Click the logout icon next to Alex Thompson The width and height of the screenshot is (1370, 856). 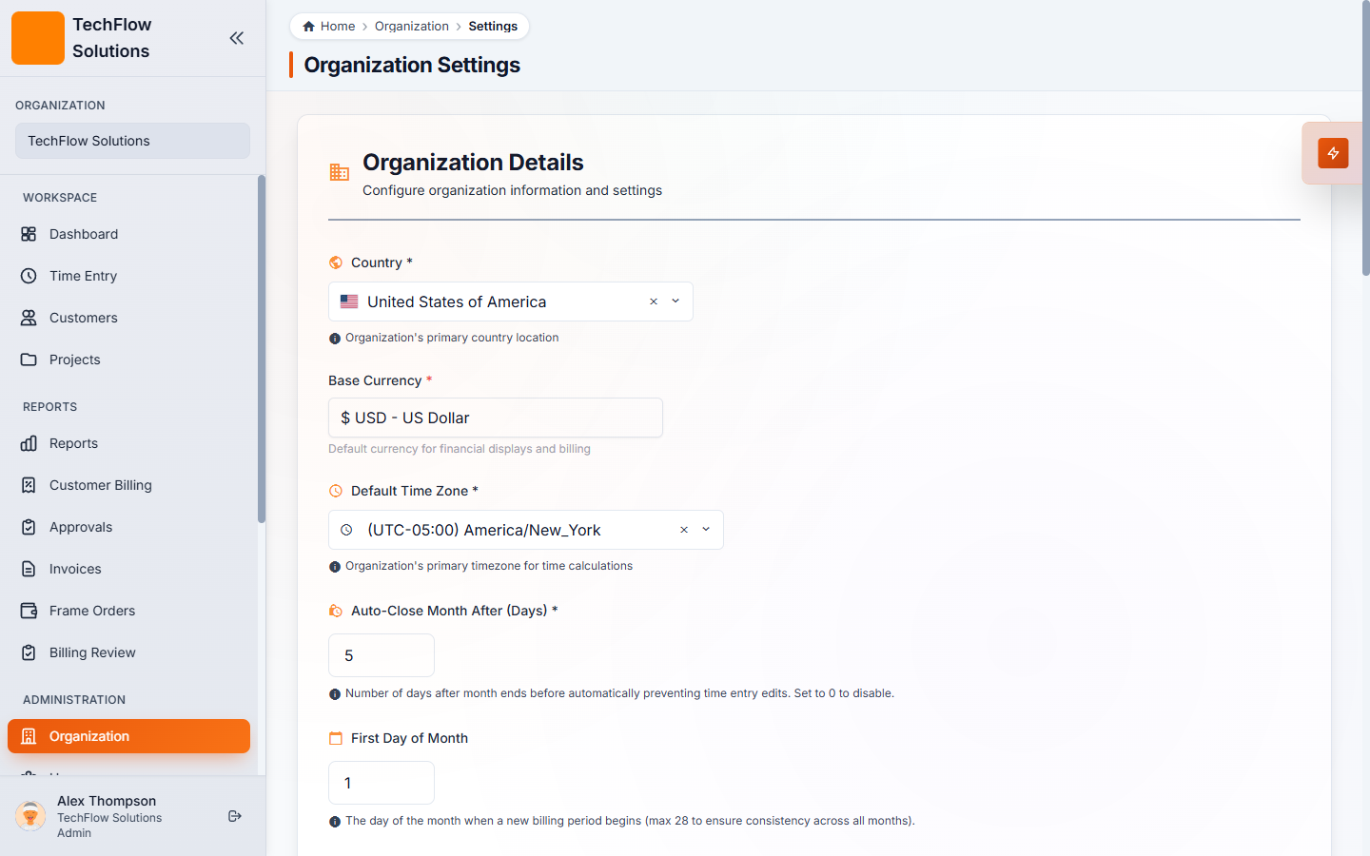235,816
